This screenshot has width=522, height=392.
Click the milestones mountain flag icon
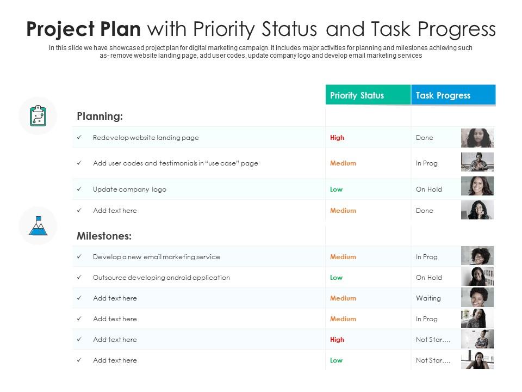(38, 225)
